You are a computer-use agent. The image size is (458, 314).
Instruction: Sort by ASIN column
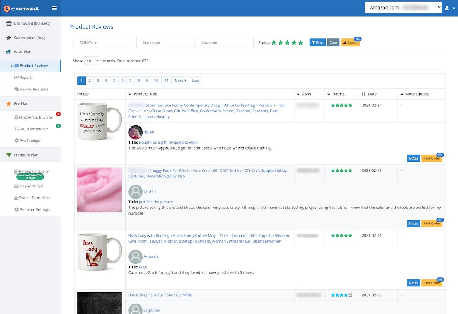pyautogui.click(x=304, y=94)
